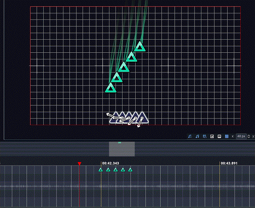Select the first triangle note on the timeline

click(x=101, y=170)
